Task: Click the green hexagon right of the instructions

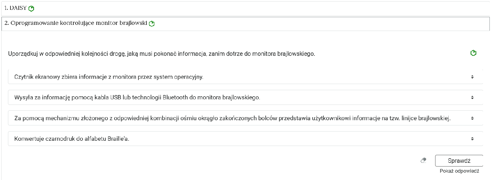Action: pyautogui.click(x=473, y=53)
